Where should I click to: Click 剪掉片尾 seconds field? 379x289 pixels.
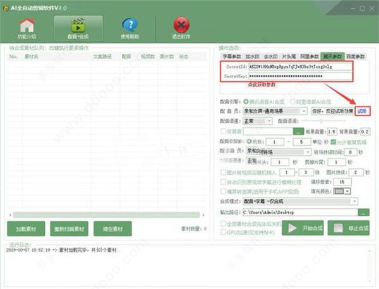(x=337, y=162)
